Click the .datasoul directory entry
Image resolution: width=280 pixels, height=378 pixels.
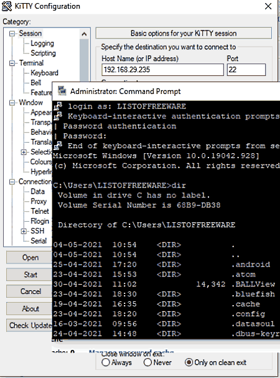253,324
